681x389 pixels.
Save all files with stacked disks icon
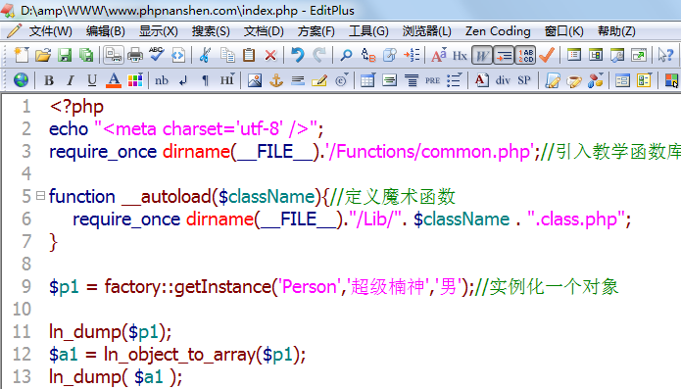(86, 55)
